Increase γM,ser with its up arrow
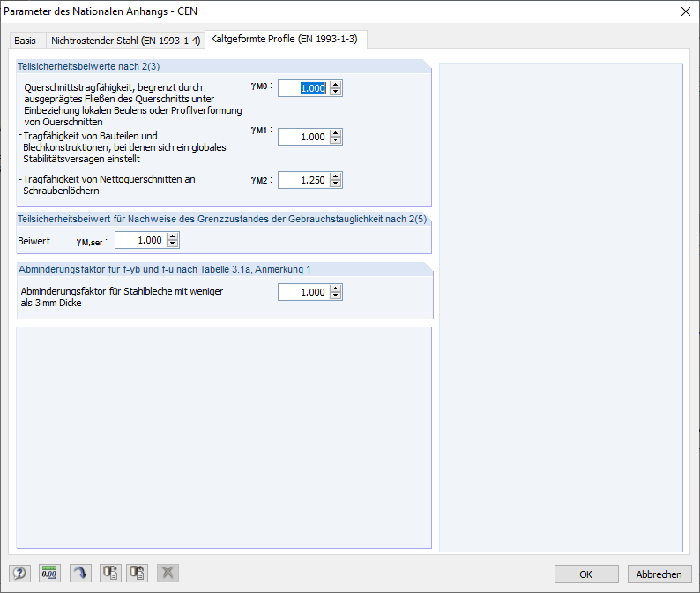Screen dimensions: 700x593 click(x=173, y=236)
